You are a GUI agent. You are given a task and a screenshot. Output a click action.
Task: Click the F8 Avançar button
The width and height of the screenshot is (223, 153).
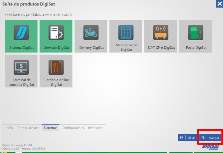(210, 138)
